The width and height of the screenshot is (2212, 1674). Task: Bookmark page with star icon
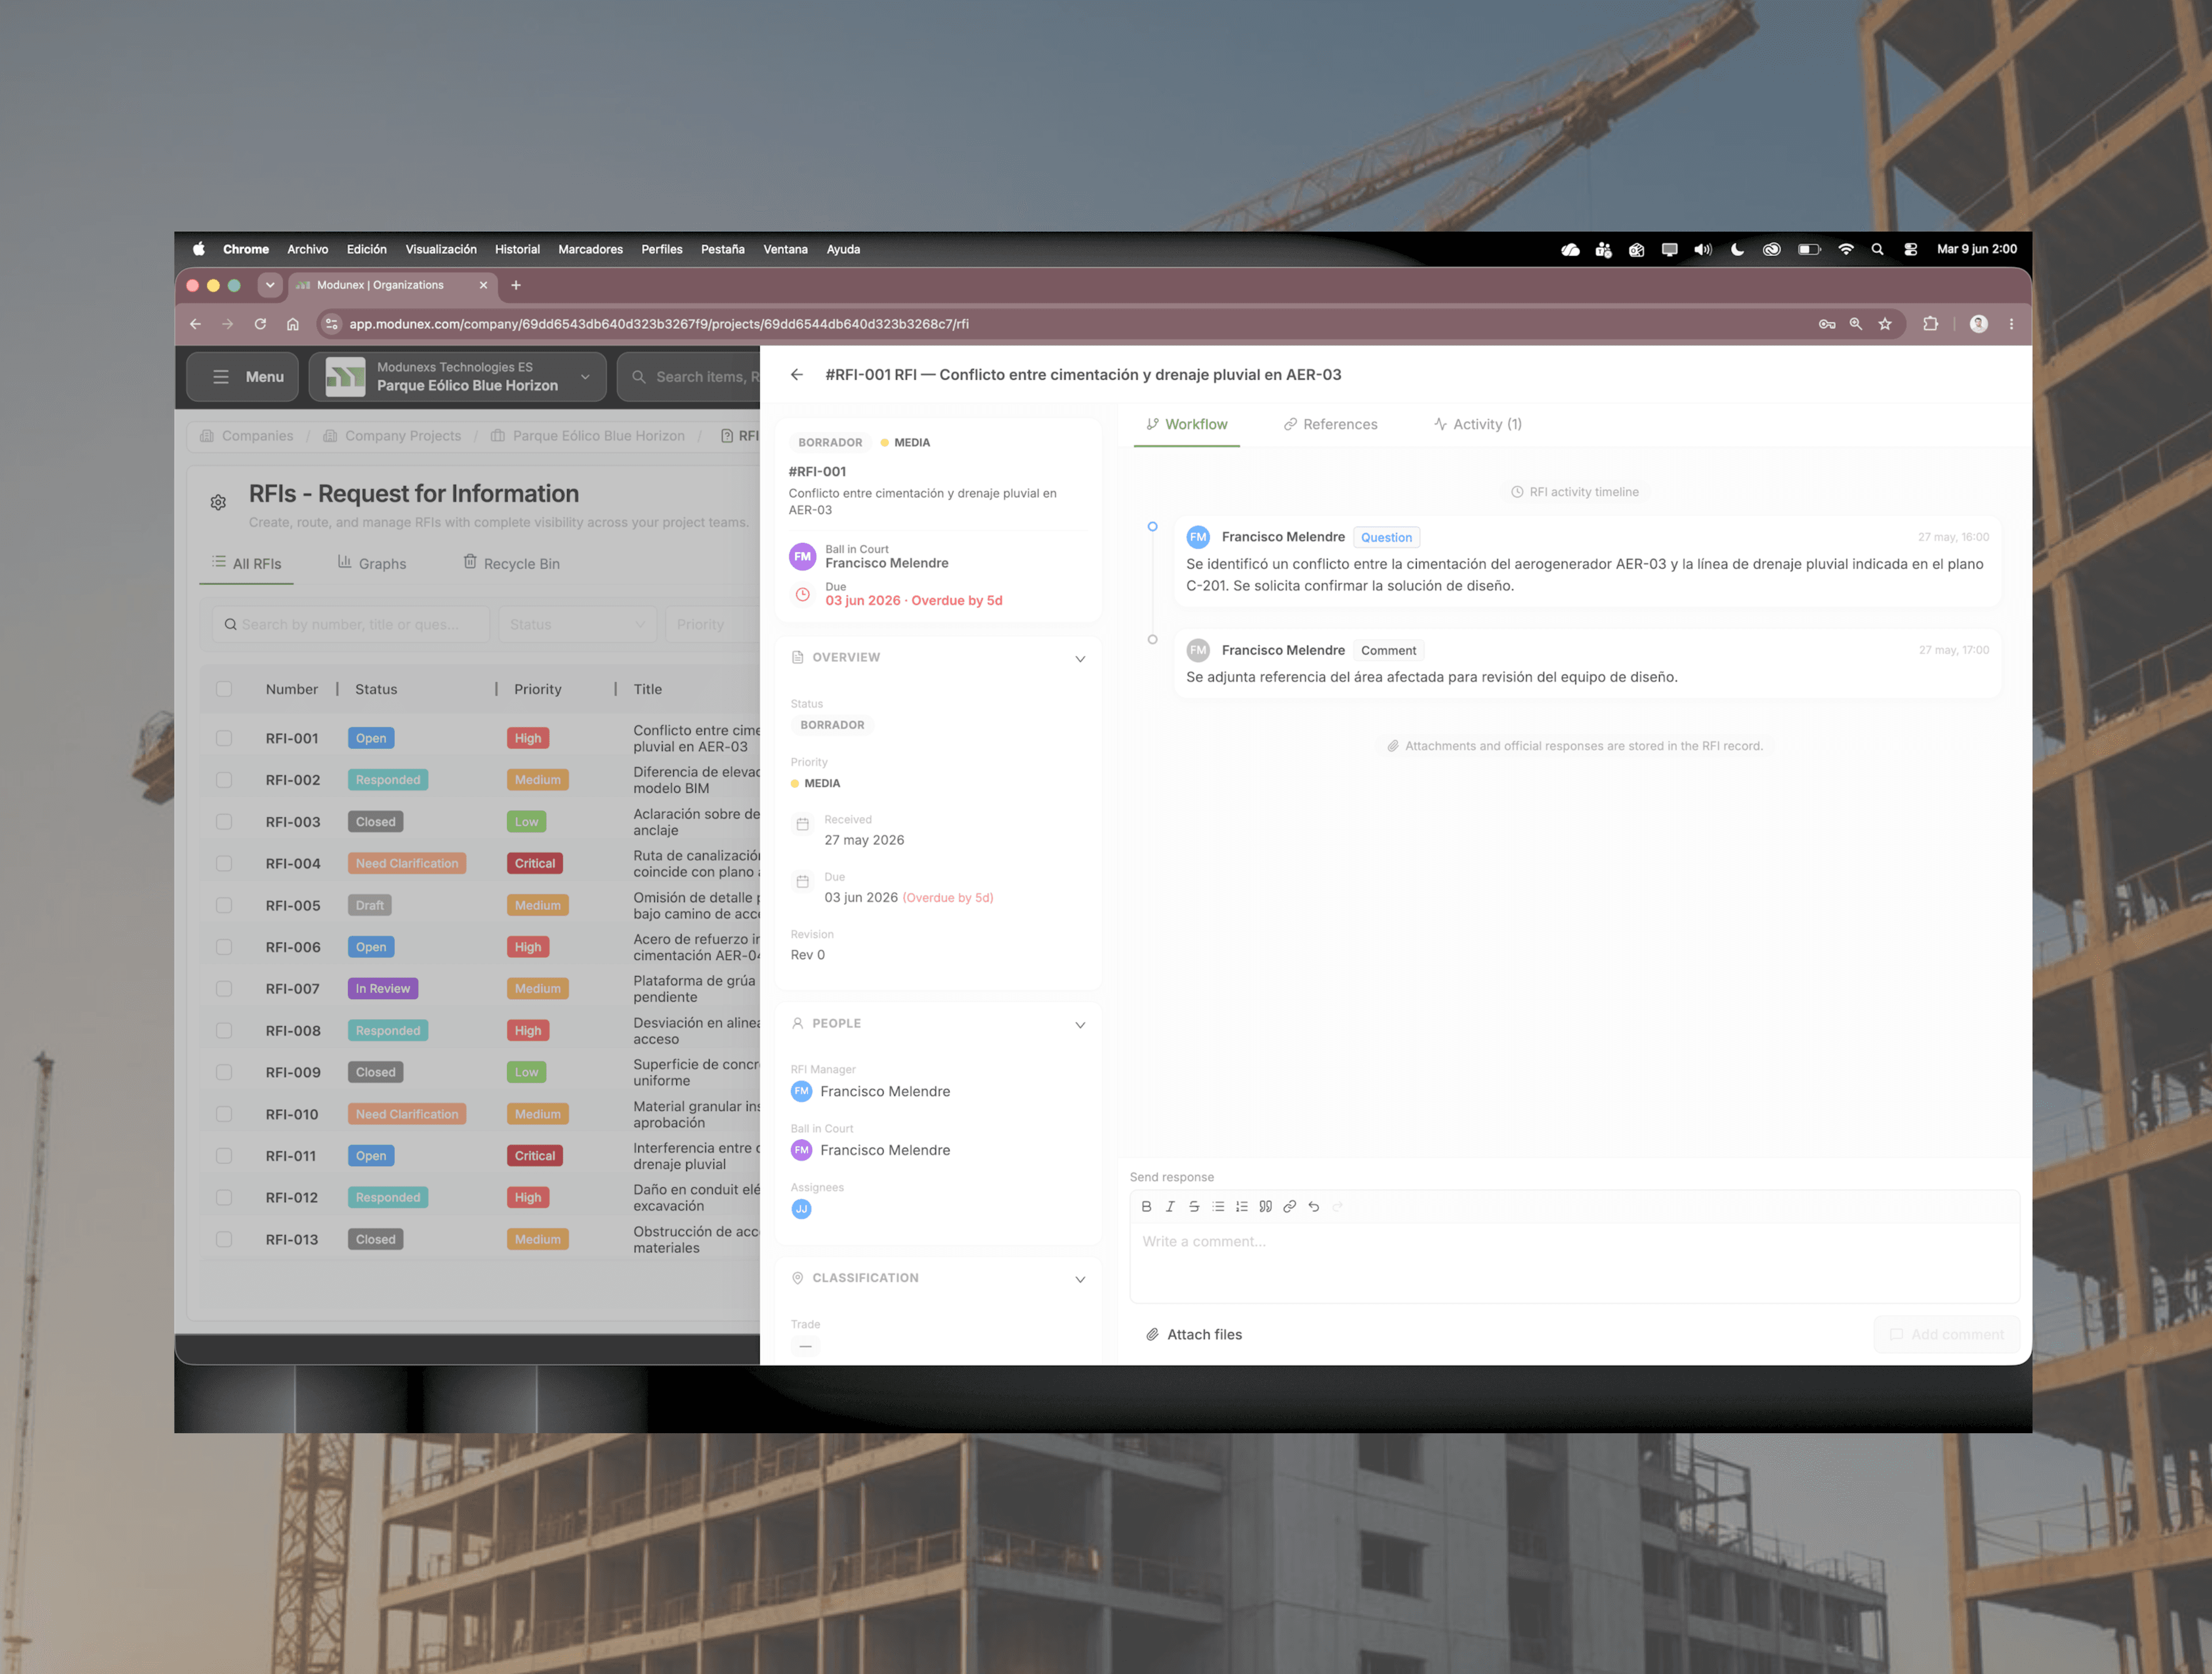(x=1885, y=324)
